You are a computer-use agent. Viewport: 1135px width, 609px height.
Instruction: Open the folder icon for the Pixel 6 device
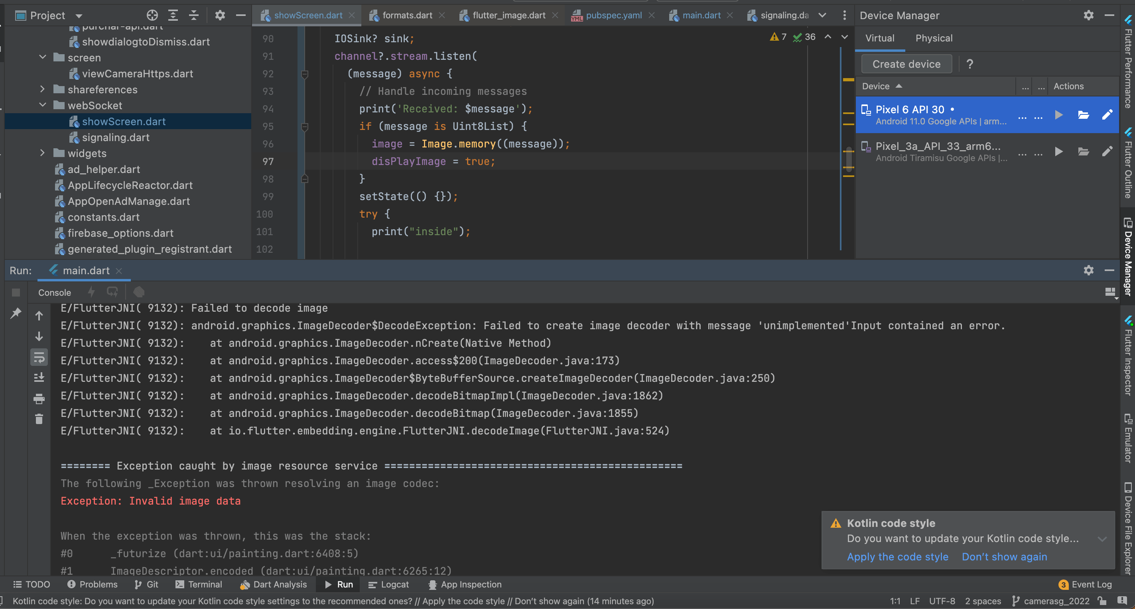[x=1084, y=115]
